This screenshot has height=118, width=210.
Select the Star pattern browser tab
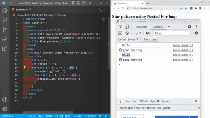[x=128, y=4]
